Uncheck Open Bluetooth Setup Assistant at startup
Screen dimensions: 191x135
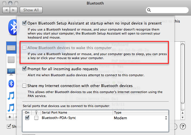[25, 23]
